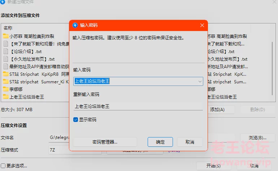Expand the 输入密码 combo box arrow

tap(200, 82)
